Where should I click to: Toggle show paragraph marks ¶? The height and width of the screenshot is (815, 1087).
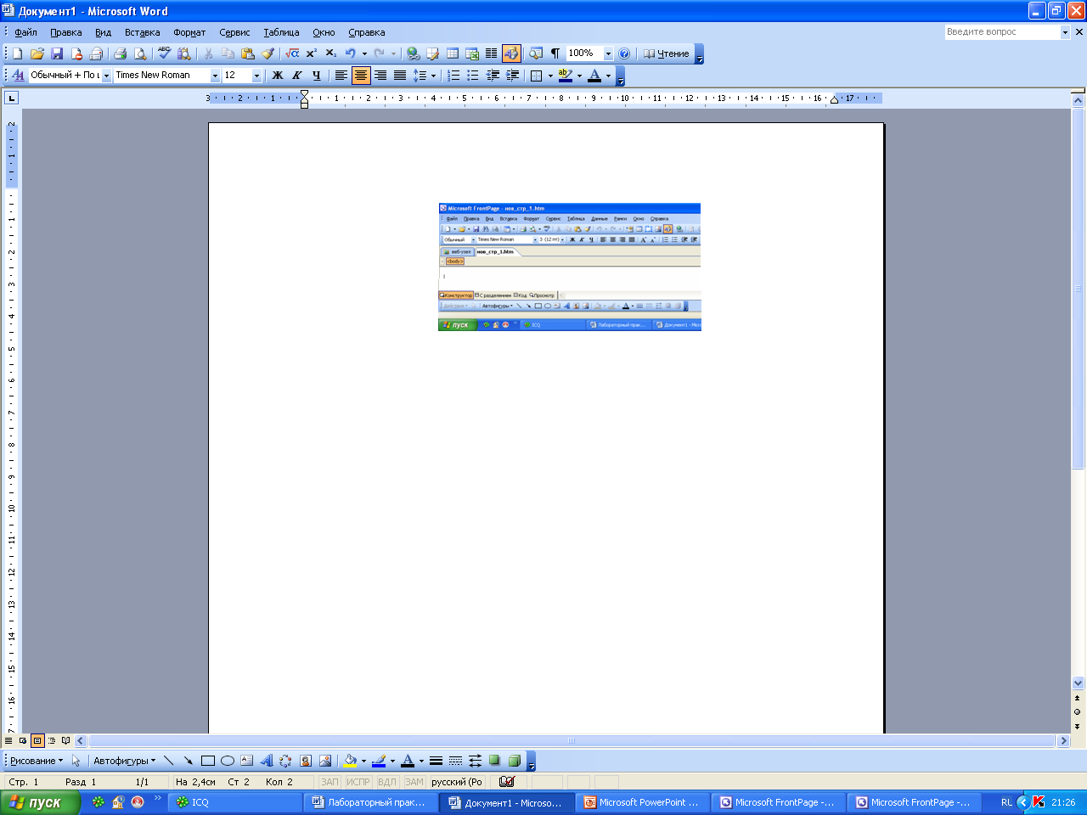point(555,53)
